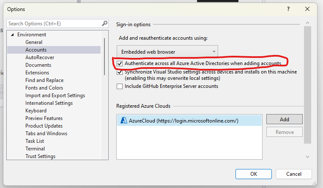This screenshot has width=323, height=188.
Task: Click the right pane vertical scrollbar thumb
Action: [307, 85]
